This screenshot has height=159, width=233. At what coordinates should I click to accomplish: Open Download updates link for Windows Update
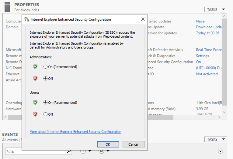pyautogui.click(x=209, y=27)
